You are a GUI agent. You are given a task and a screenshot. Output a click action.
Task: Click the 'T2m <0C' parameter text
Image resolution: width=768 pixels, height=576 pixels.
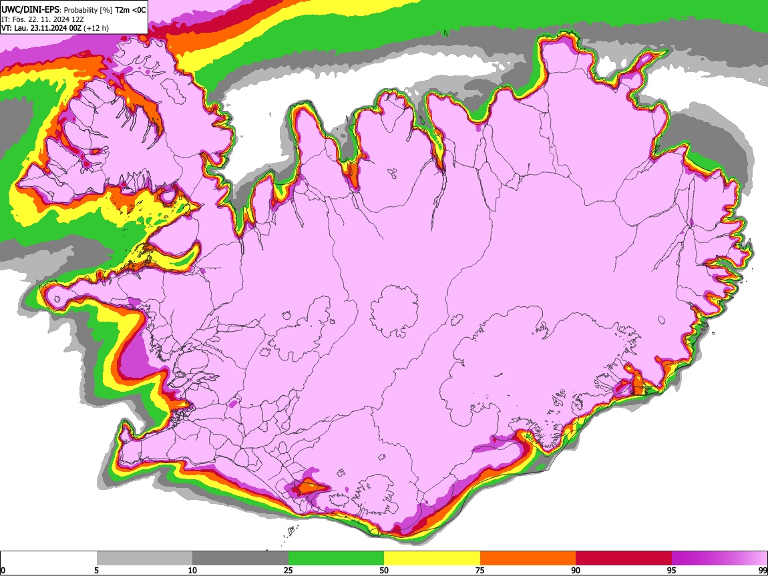click(130, 10)
